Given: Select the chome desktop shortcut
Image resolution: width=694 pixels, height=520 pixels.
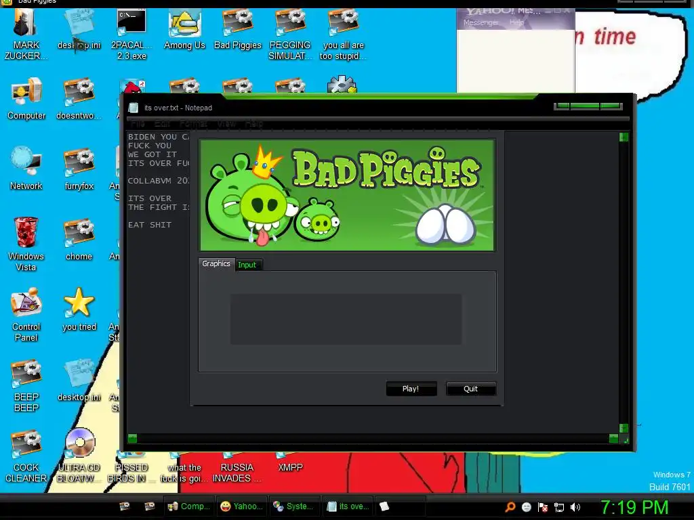Looking at the screenshot, I should point(79,239).
